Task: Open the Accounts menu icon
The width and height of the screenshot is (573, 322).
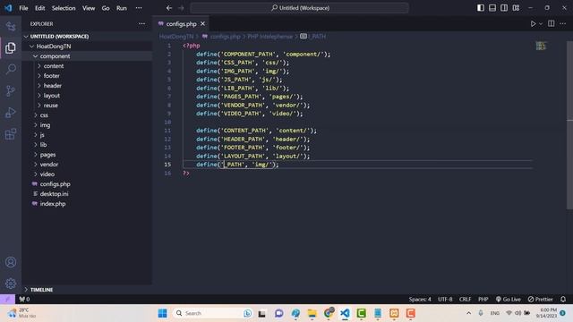Action: coord(11,262)
